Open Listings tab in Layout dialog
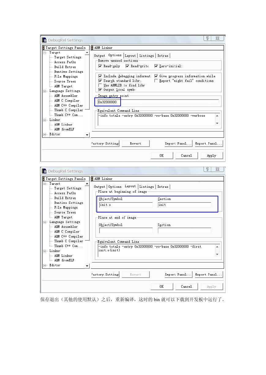266x375 pixels. click(x=147, y=187)
